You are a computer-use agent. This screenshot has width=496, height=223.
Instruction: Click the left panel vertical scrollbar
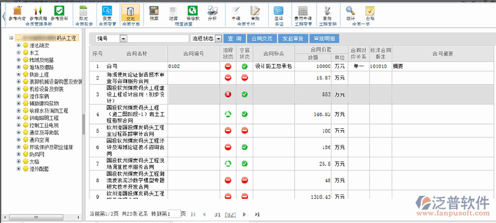(x=84, y=124)
